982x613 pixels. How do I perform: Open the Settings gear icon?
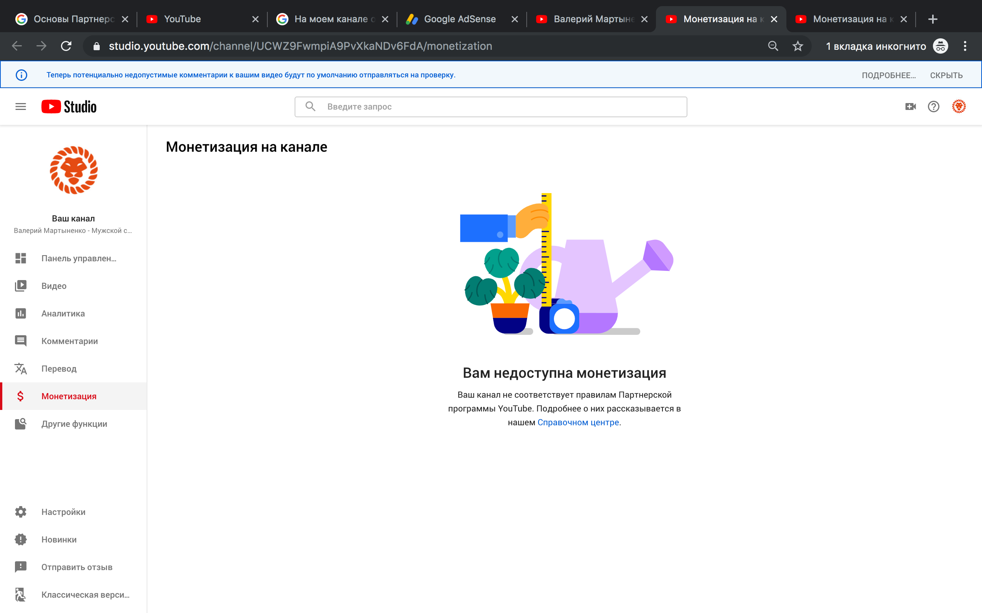(x=21, y=511)
